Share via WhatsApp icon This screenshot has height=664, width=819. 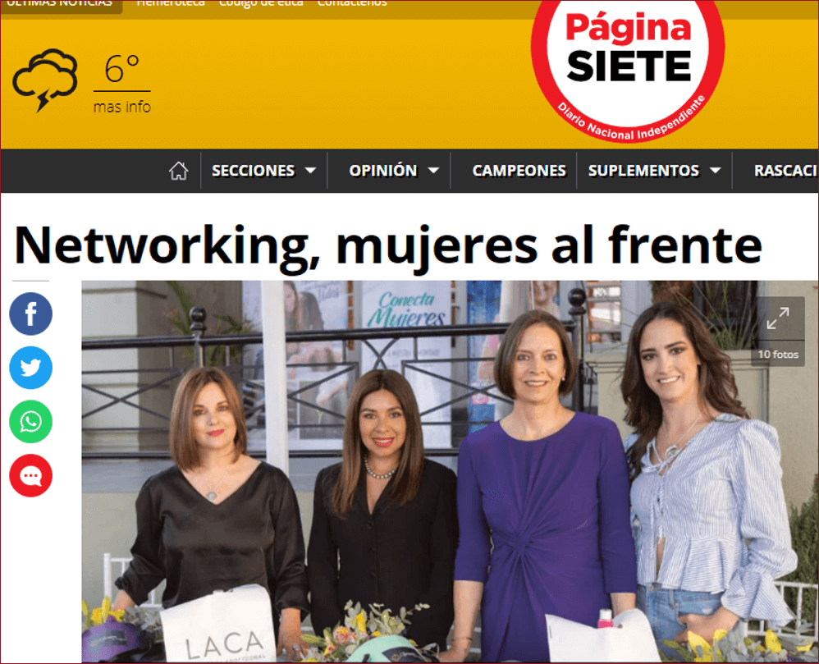click(31, 422)
